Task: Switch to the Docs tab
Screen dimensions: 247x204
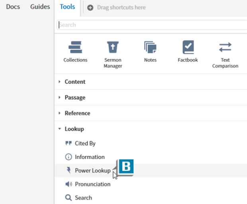Action: tap(13, 7)
